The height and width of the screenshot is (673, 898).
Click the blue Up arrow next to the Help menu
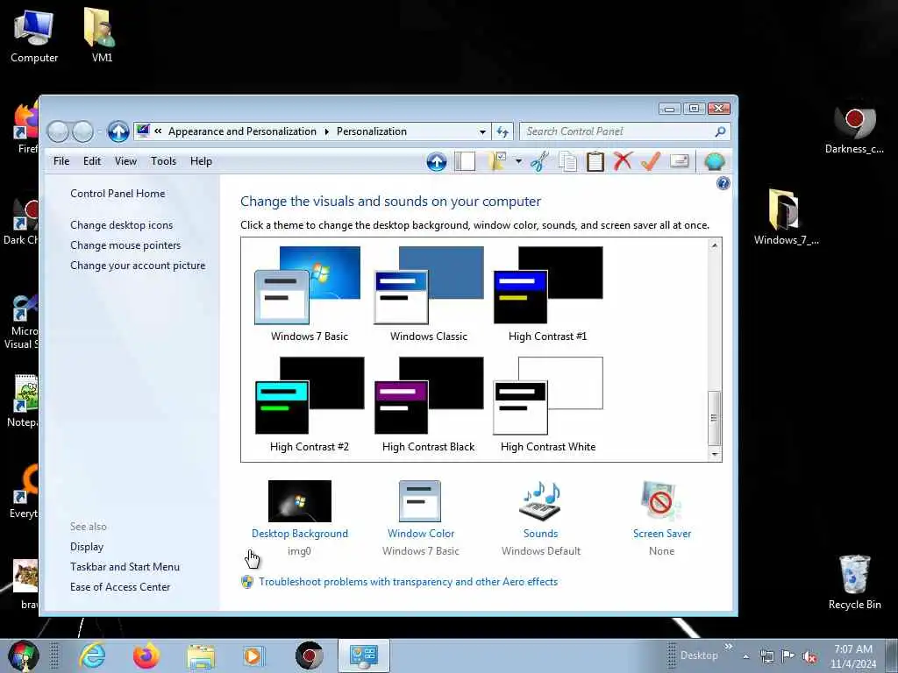437,162
